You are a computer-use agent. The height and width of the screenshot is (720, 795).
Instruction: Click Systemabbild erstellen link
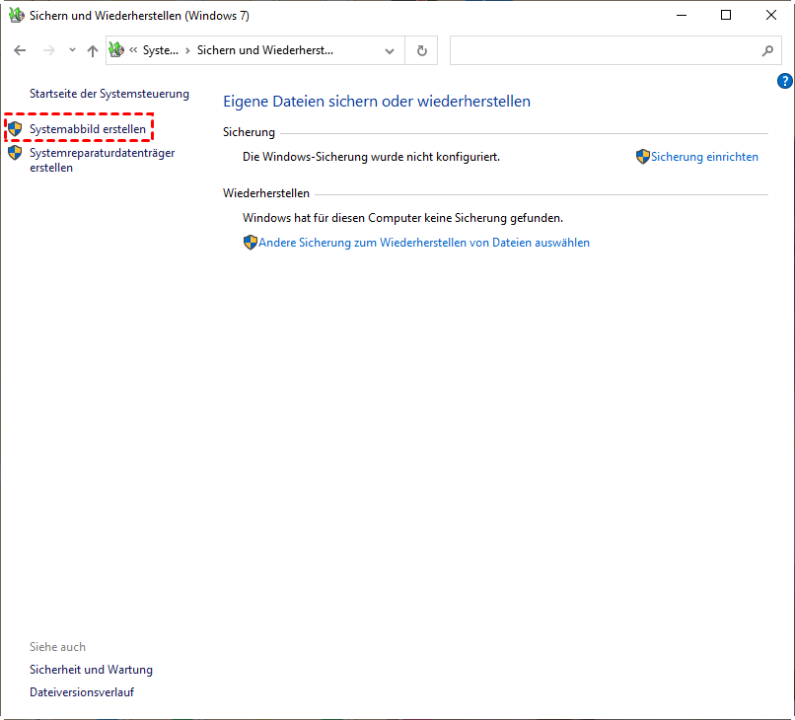[88, 129]
